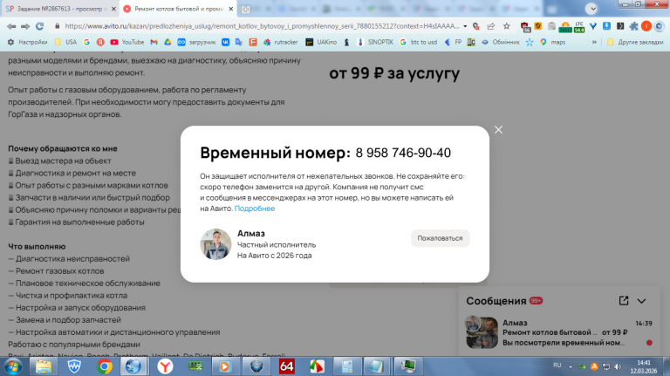670x376 pixels.
Task: Open the red 64 taskbar app
Action: [287, 366]
